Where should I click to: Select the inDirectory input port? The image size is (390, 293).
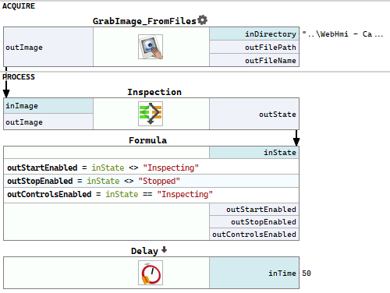254,34
